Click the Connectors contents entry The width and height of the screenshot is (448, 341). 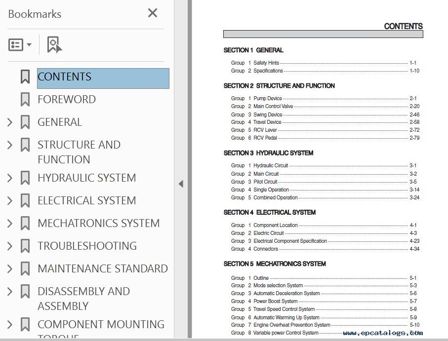325,249
